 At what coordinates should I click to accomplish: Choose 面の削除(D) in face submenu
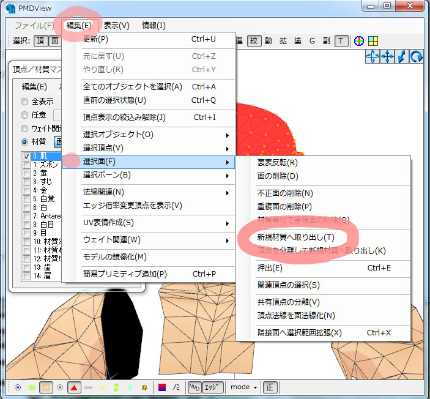coord(324,176)
